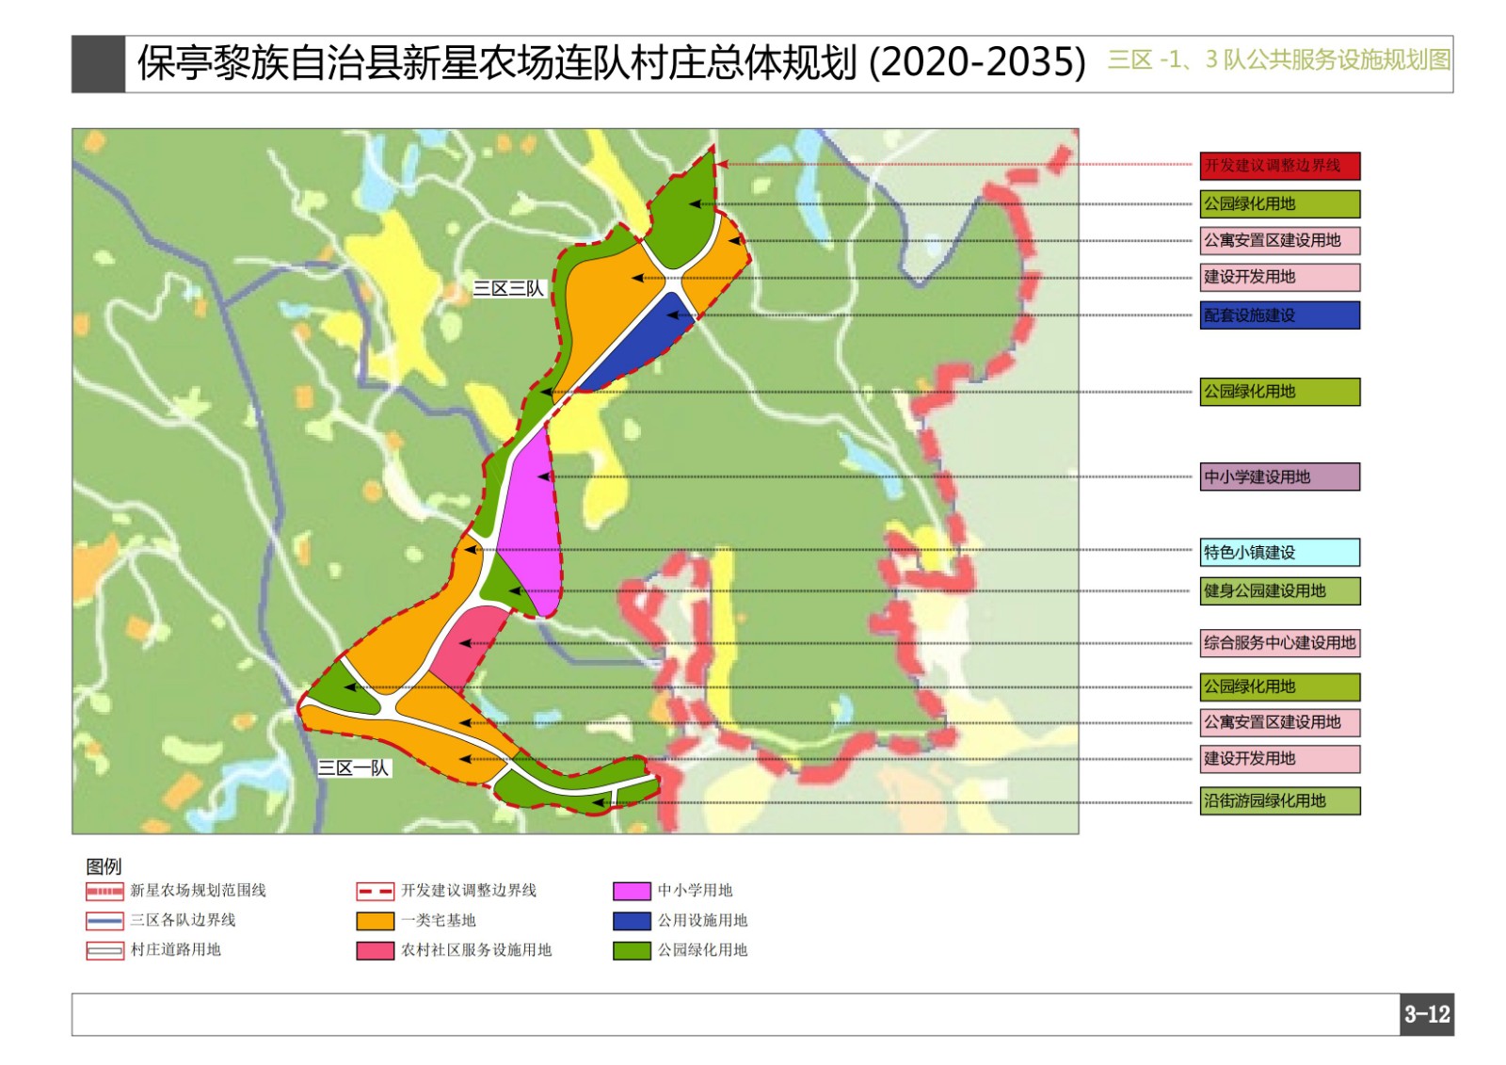Click the dark gray block beside the title
Viewport: 1506px width, 1065px height.
[99, 65]
